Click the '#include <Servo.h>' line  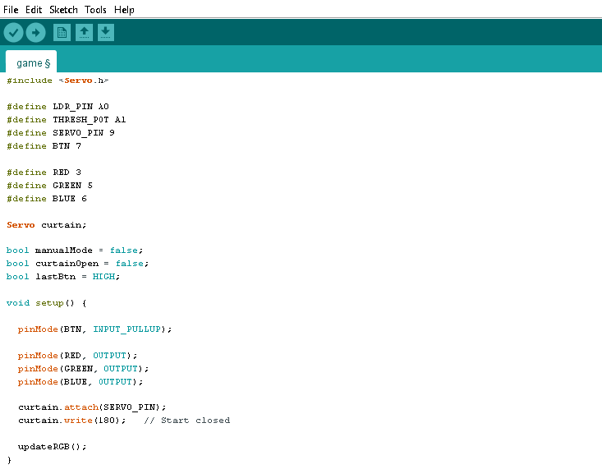point(58,80)
